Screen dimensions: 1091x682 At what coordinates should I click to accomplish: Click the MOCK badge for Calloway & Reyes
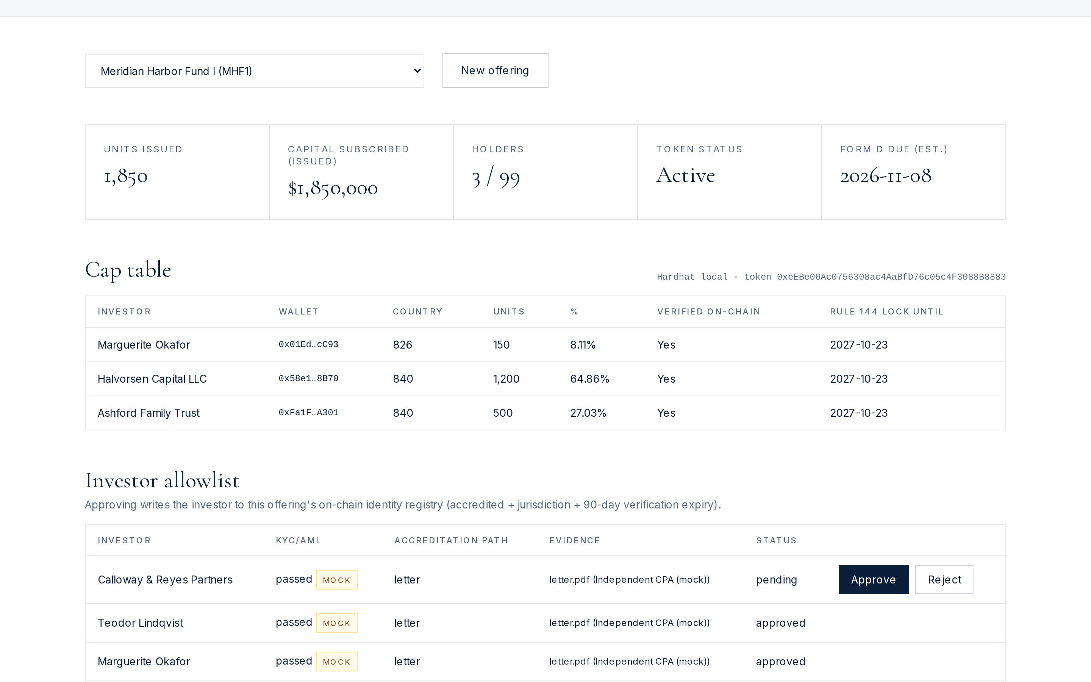coord(336,580)
